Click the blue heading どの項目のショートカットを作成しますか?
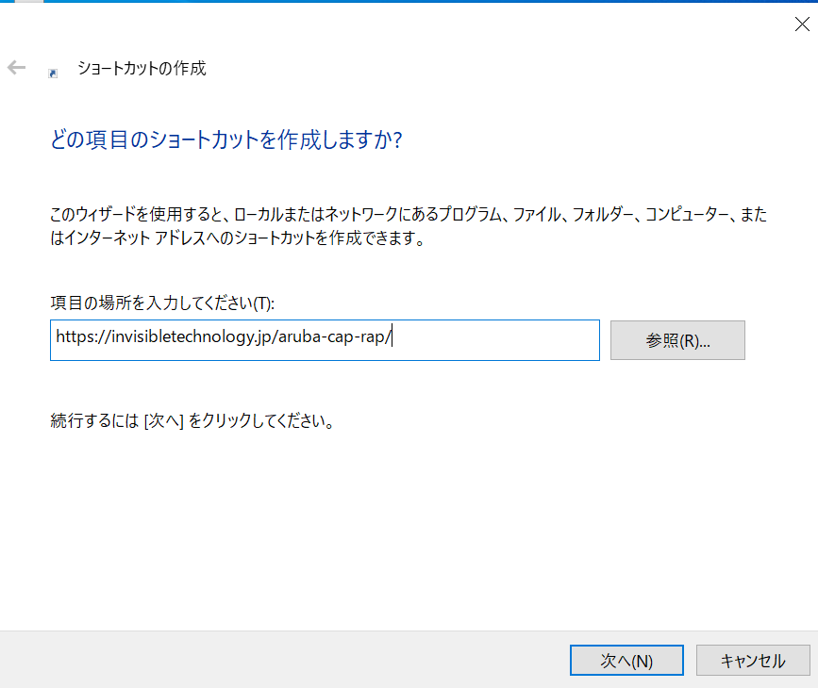The width and height of the screenshot is (818, 688). [225, 139]
